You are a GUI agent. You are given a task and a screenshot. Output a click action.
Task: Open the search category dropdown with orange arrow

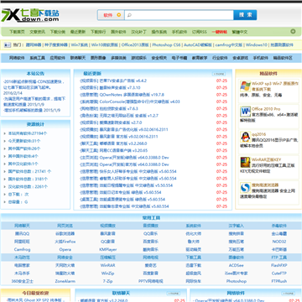point(111,15)
